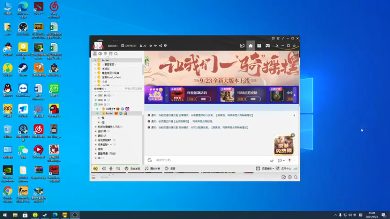Claim the 1688 coupon skin reward

pos(253,99)
